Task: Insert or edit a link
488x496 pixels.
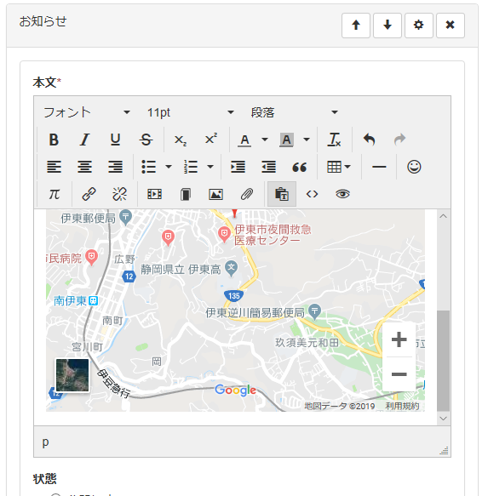Action: pos(89,194)
